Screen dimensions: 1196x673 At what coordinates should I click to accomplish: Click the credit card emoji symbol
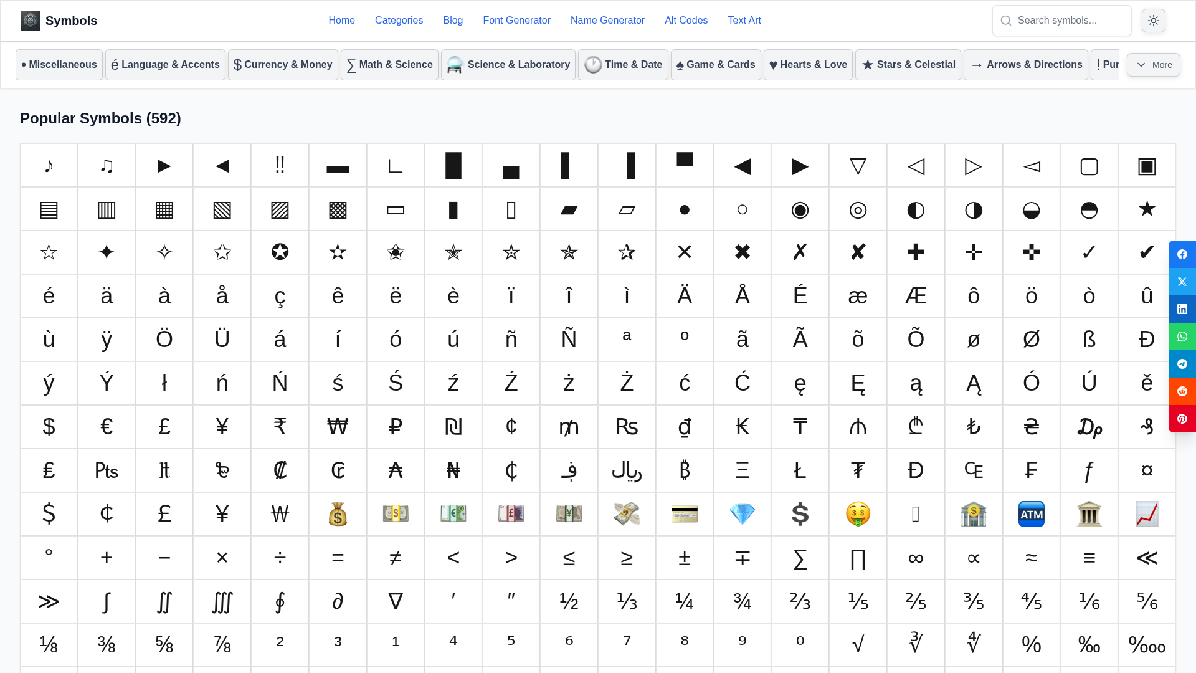tap(684, 514)
